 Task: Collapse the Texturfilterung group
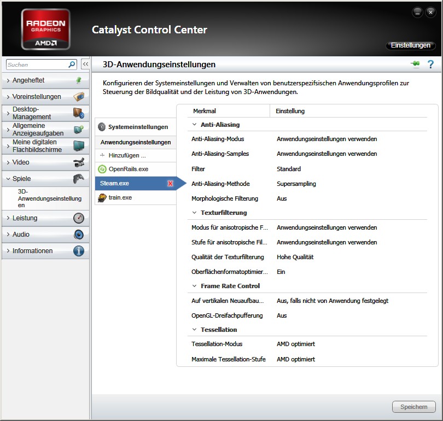tap(194, 213)
